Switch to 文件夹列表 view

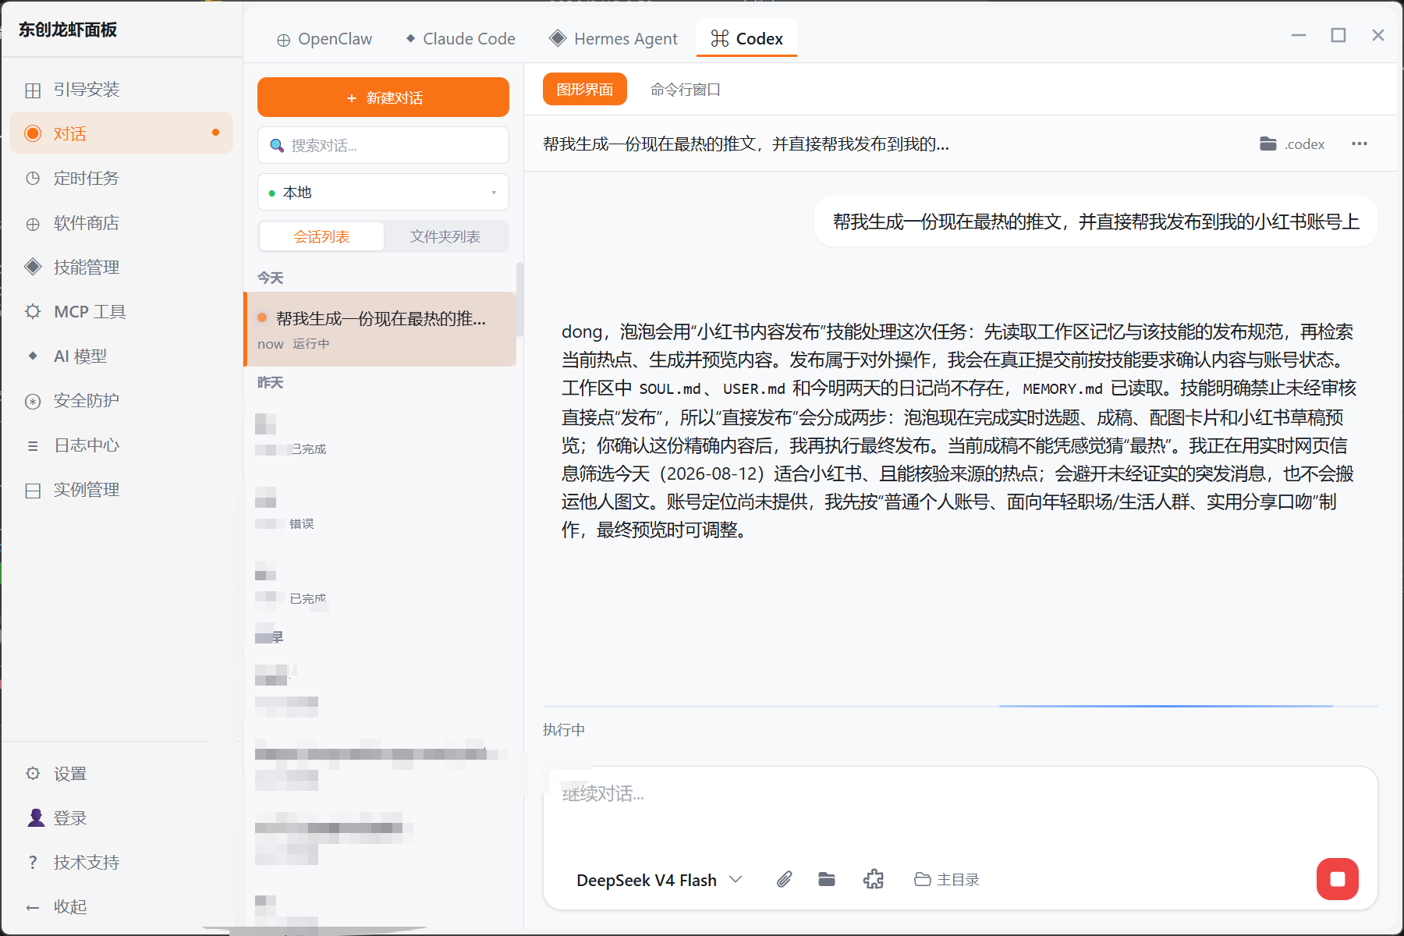pyautogui.click(x=445, y=236)
